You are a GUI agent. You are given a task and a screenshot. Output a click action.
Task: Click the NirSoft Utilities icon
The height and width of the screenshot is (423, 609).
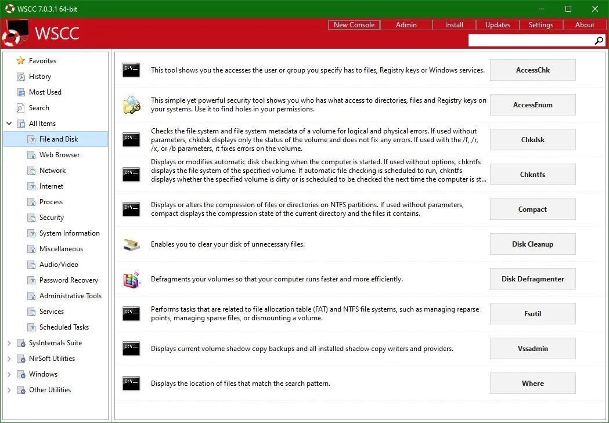(21, 359)
